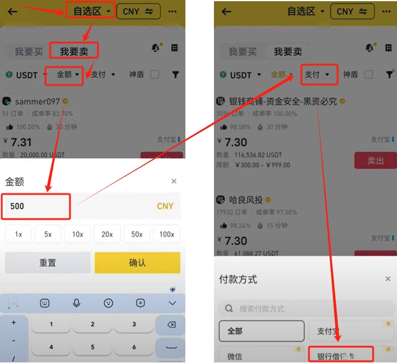
Task: Tap the yellow 确认 button
Action: [138, 263]
